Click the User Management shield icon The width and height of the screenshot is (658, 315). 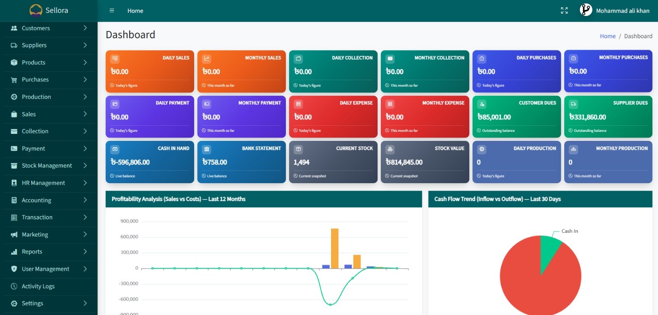pos(14,269)
